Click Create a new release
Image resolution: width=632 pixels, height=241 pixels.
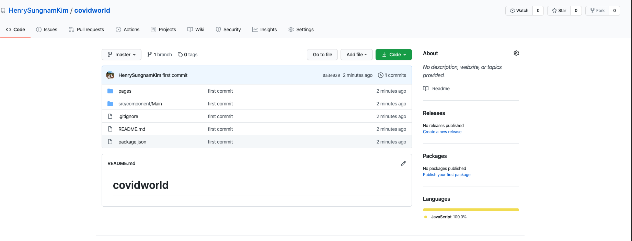(x=442, y=132)
